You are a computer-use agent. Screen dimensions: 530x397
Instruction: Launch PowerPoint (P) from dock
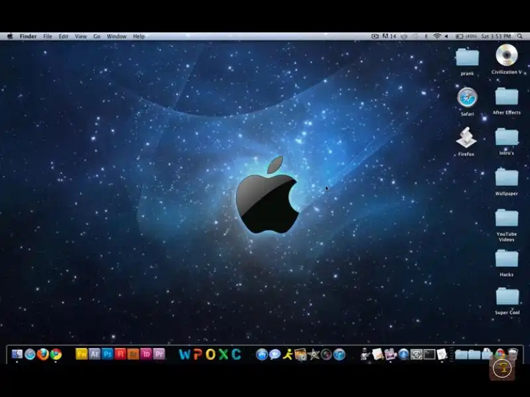pyautogui.click(x=197, y=354)
